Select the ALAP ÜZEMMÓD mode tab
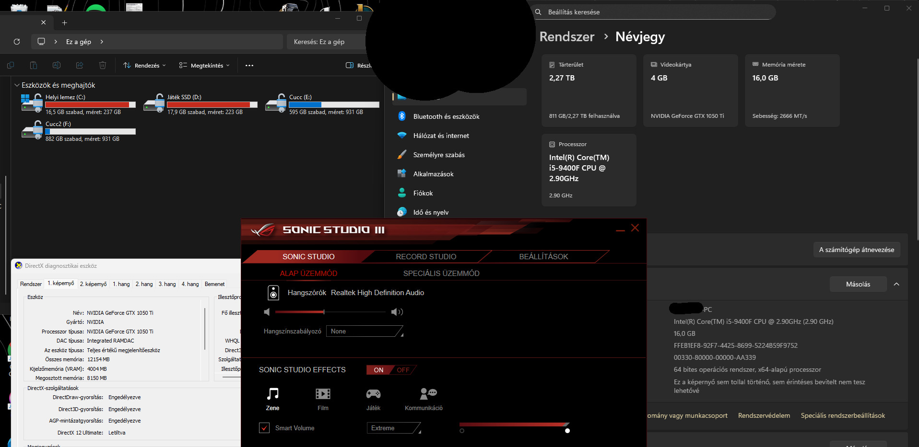 pyautogui.click(x=308, y=274)
